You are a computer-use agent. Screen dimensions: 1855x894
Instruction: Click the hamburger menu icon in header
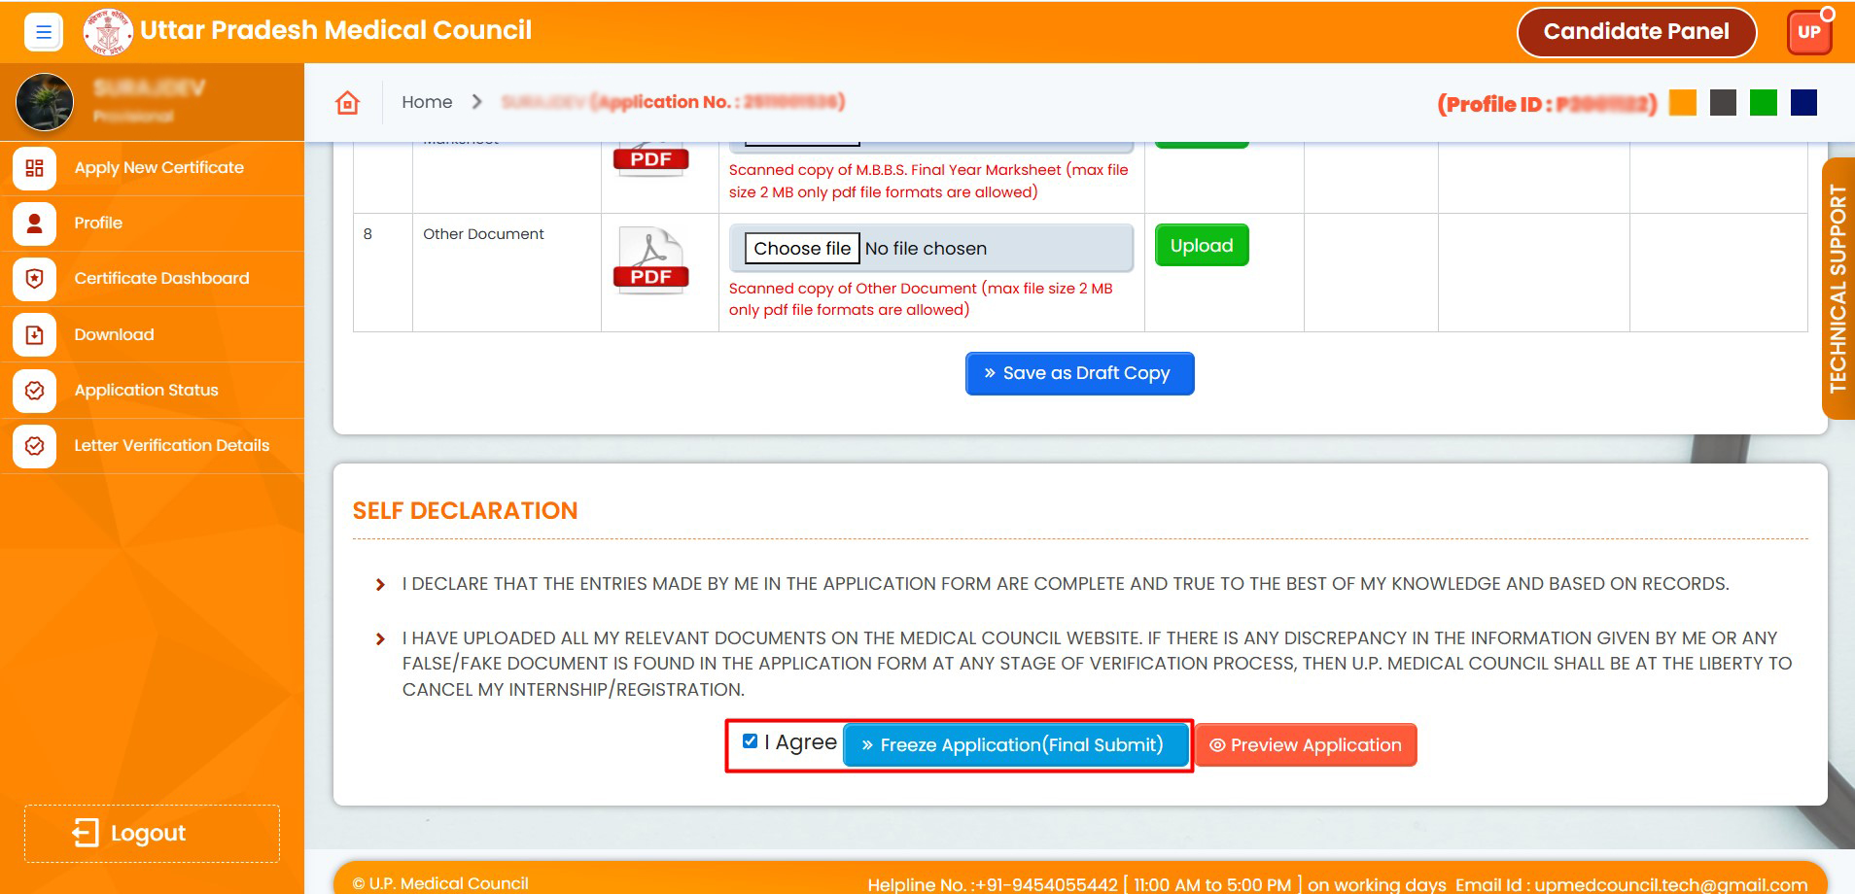click(x=43, y=32)
